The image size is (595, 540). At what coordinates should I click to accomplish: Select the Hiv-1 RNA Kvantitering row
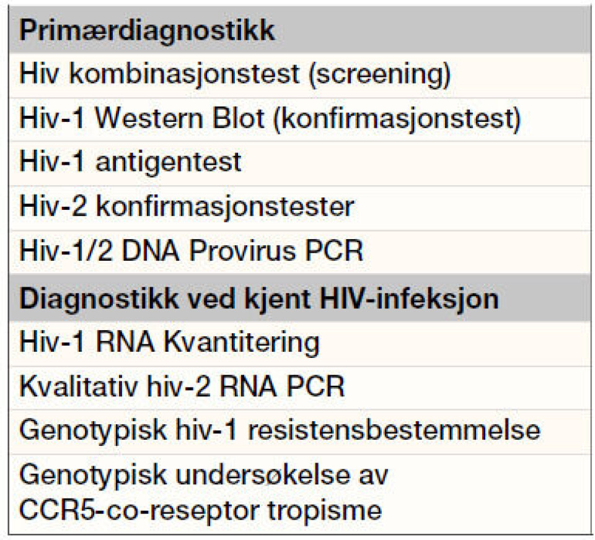pos(169,342)
